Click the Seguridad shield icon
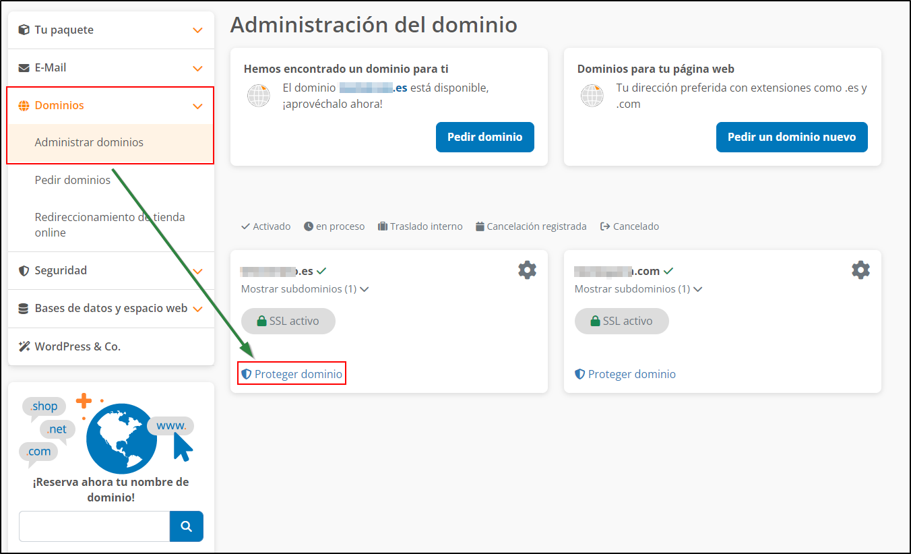Screen dimensions: 911x554 click(x=23, y=270)
